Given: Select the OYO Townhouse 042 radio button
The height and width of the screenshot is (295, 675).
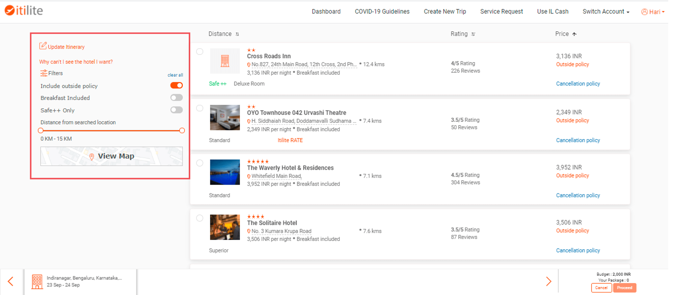Looking at the screenshot, I should [200, 108].
